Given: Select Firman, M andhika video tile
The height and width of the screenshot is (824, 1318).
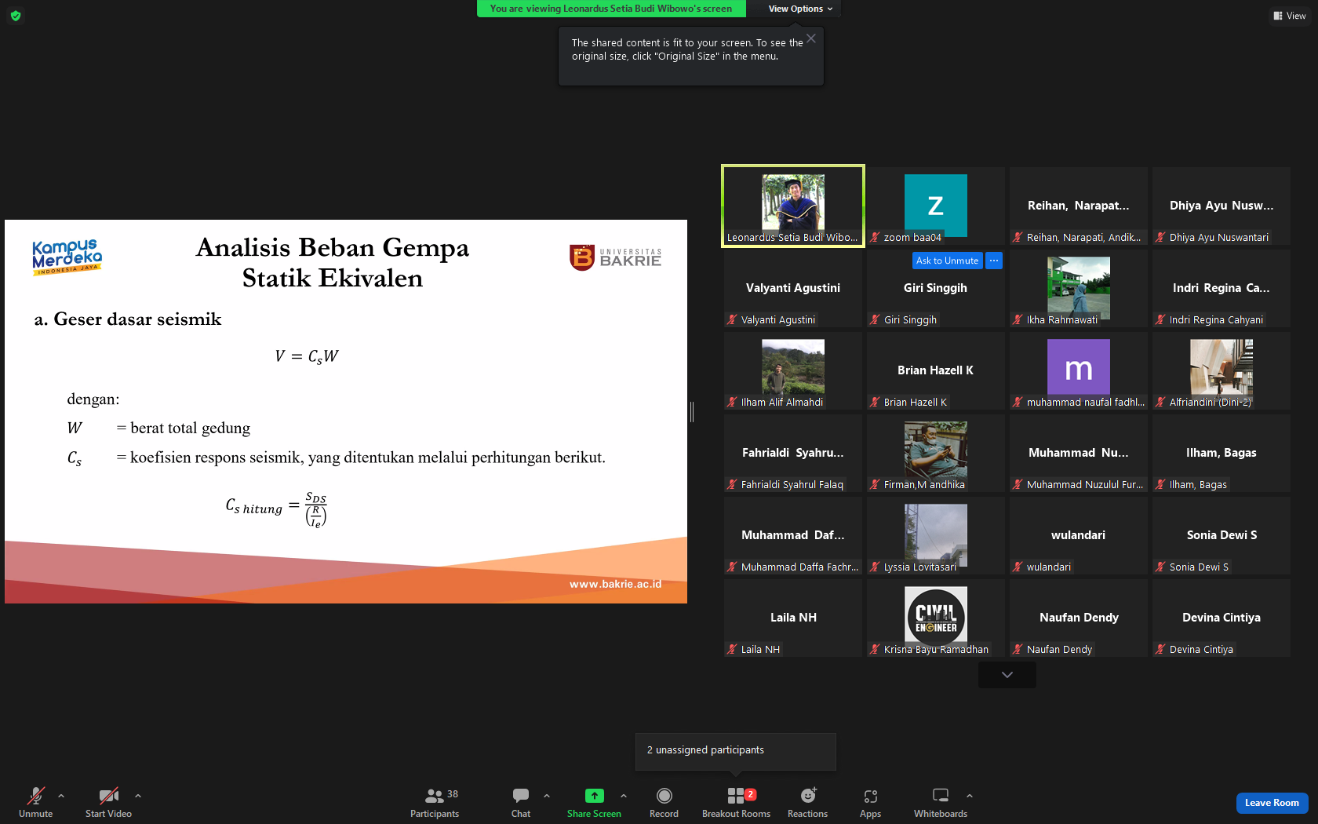Looking at the screenshot, I should pyautogui.click(x=936, y=453).
